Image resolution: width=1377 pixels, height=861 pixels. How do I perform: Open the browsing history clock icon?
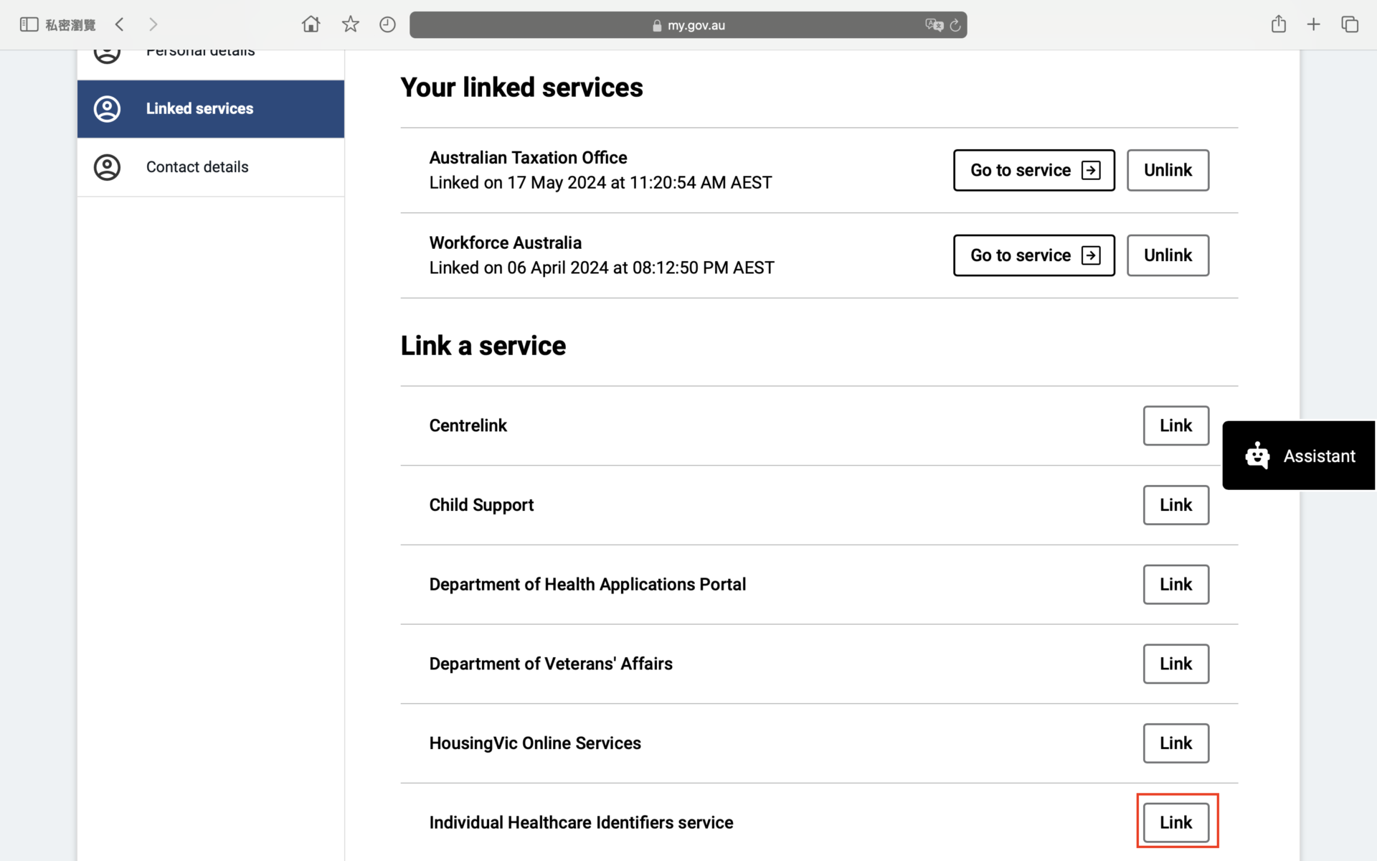click(x=387, y=25)
